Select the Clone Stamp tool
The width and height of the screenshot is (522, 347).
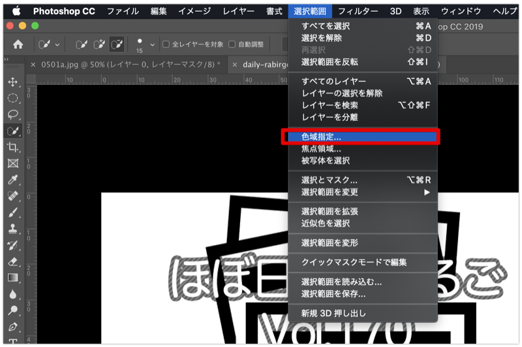[x=12, y=229]
